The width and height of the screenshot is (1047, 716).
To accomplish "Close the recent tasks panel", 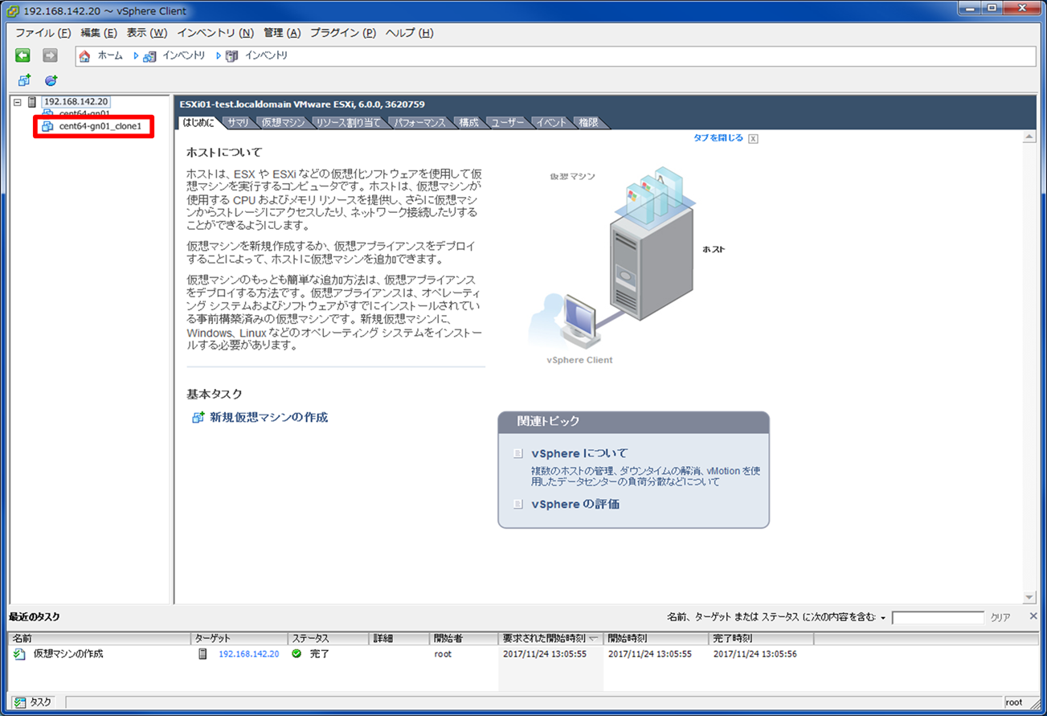I will click(x=1033, y=617).
